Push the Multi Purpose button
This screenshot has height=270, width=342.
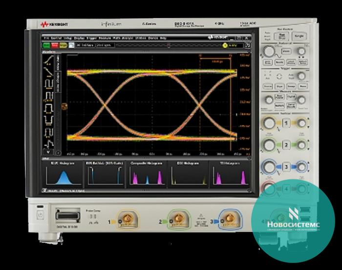pos(279,97)
